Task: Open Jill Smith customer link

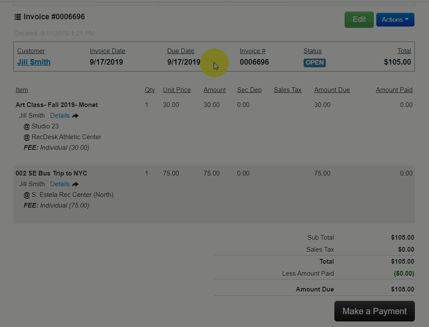Action: click(34, 62)
